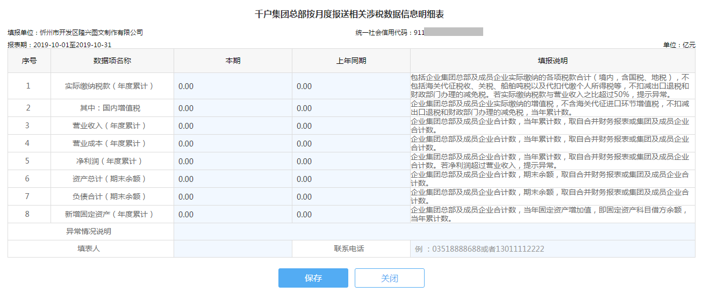Screen dimensions: 710x293
Task: Click 本期 field for 营业收入 row
Action: pos(233,126)
